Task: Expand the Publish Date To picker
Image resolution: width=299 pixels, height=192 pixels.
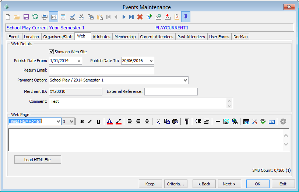Action: [x=151, y=61]
